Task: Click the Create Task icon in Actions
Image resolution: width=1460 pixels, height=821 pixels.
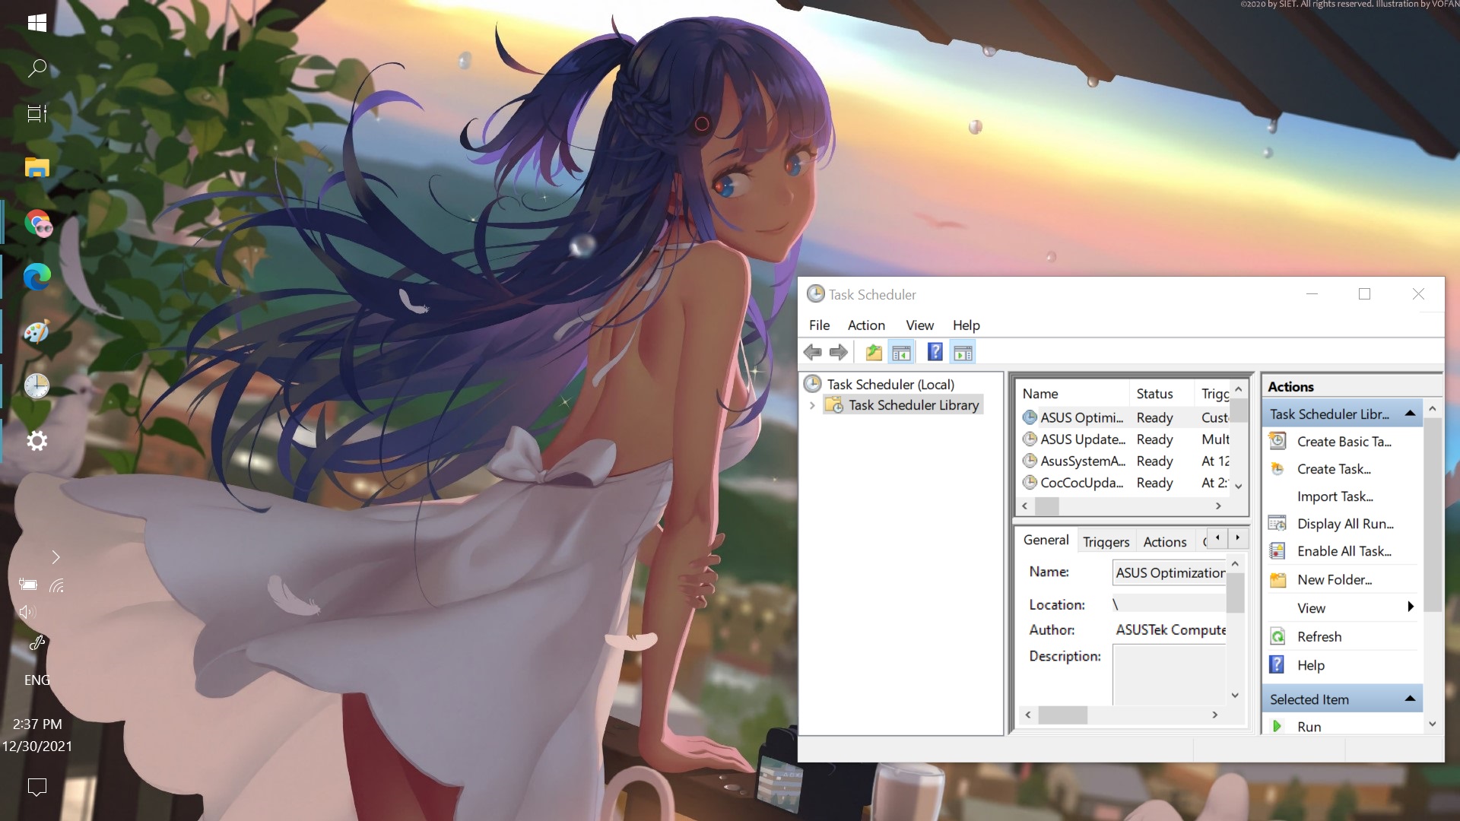Action: coord(1278,469)
